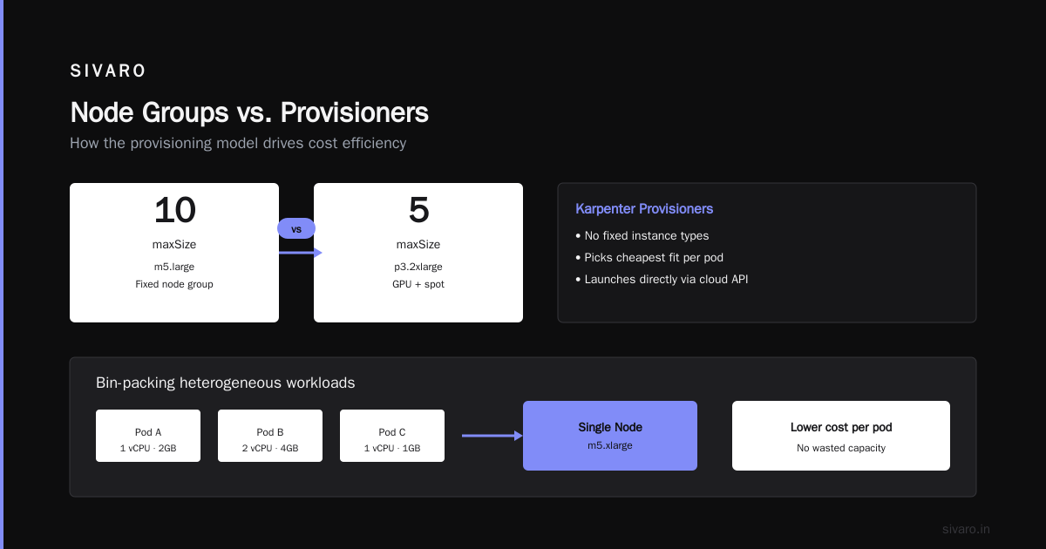Screen dimensions: 1046x549
Task: Select the Pod A card
Action: (x=148, y=436)
